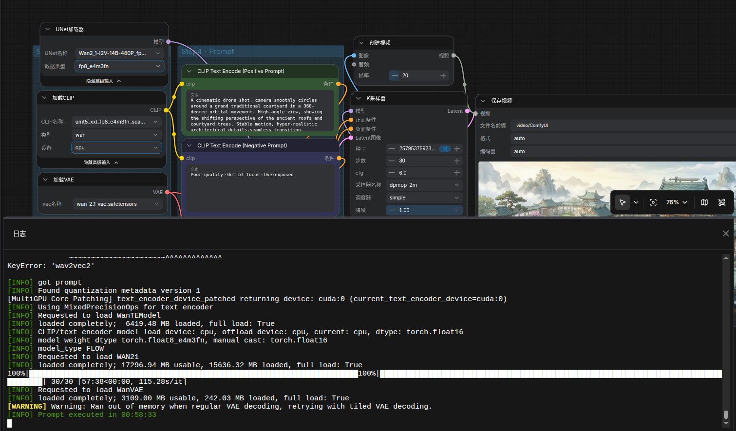
Task: Open the 调度器 simple dropdown
Action: point(424,198)
